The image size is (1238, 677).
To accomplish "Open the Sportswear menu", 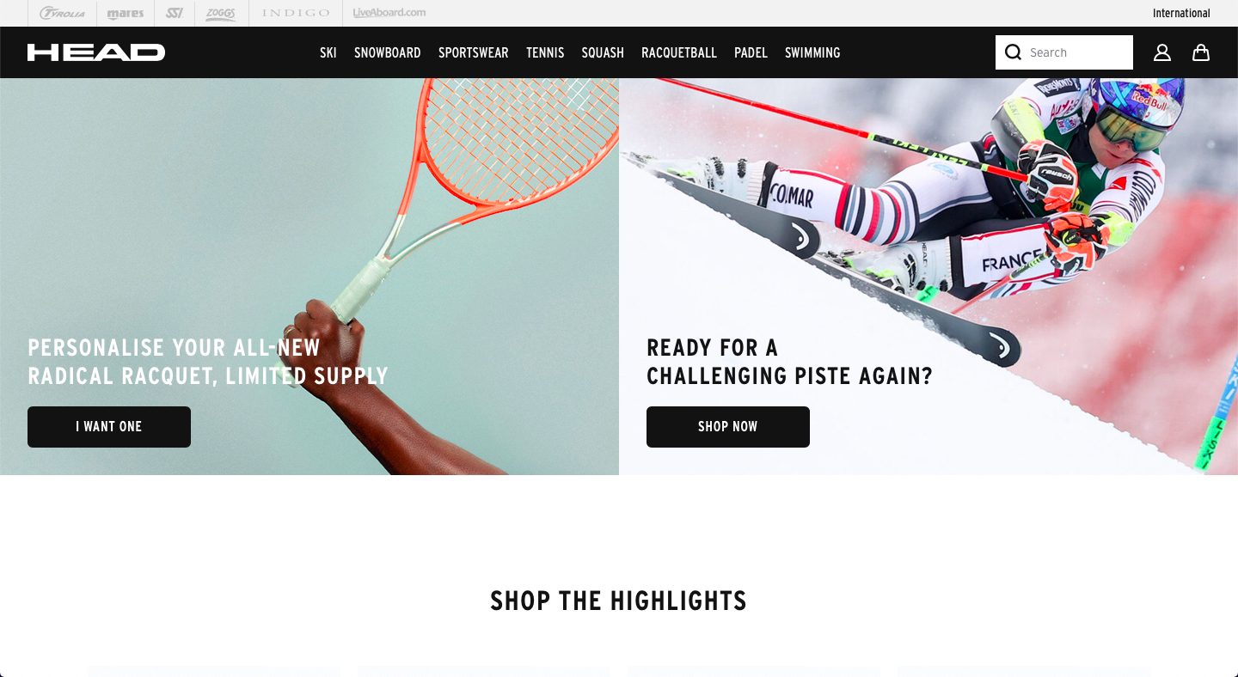I will tap(474, 52).
